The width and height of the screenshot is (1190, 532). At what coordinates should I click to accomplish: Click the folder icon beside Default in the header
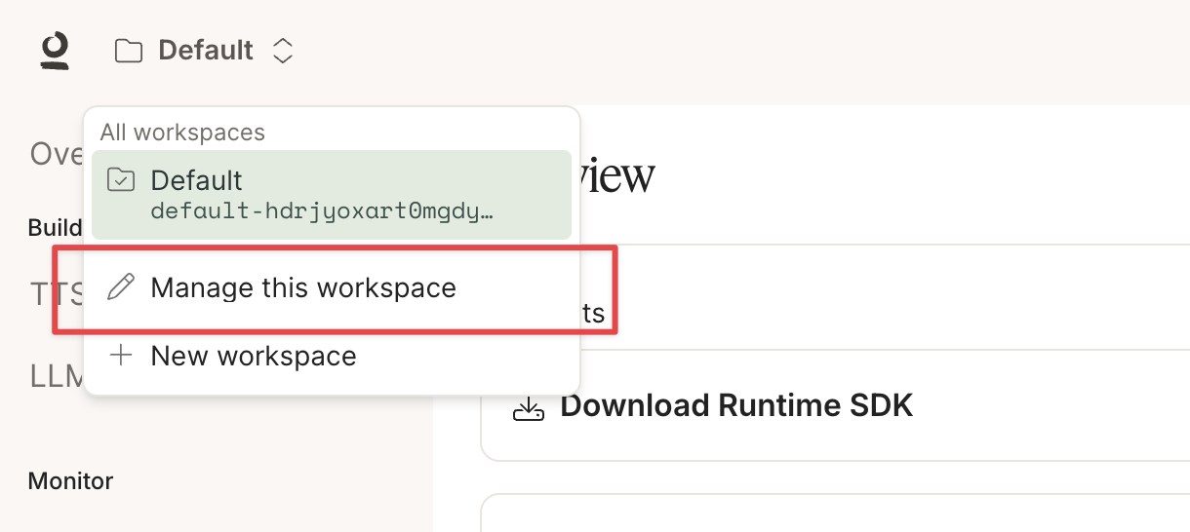pos(129,51)
